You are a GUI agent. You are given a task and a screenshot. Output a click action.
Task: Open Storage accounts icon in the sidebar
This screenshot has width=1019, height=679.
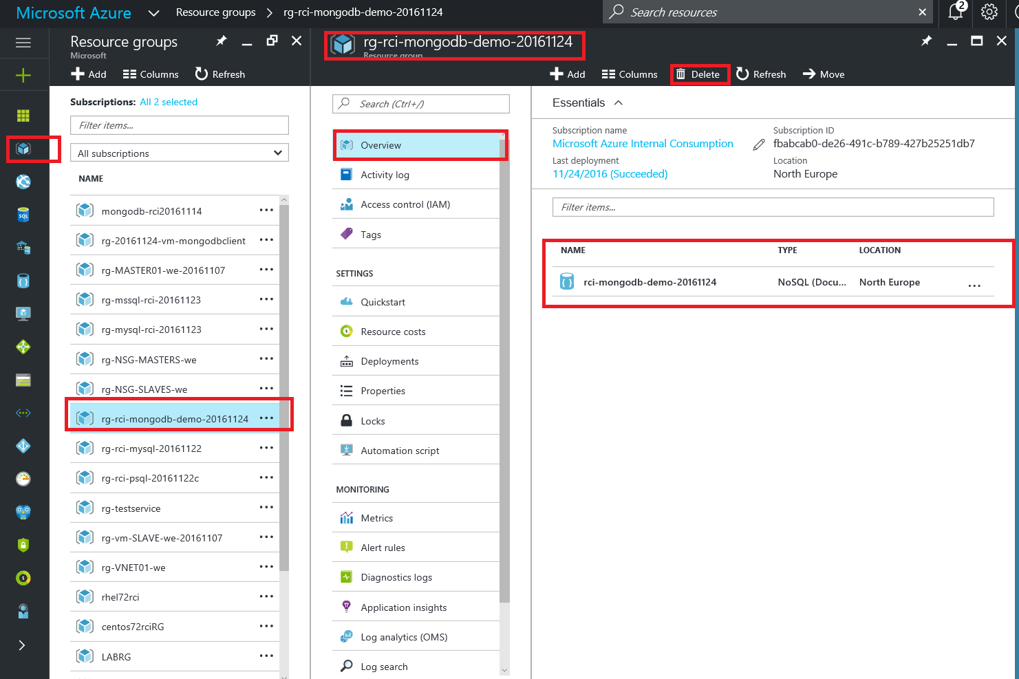(x=23, y=380)
